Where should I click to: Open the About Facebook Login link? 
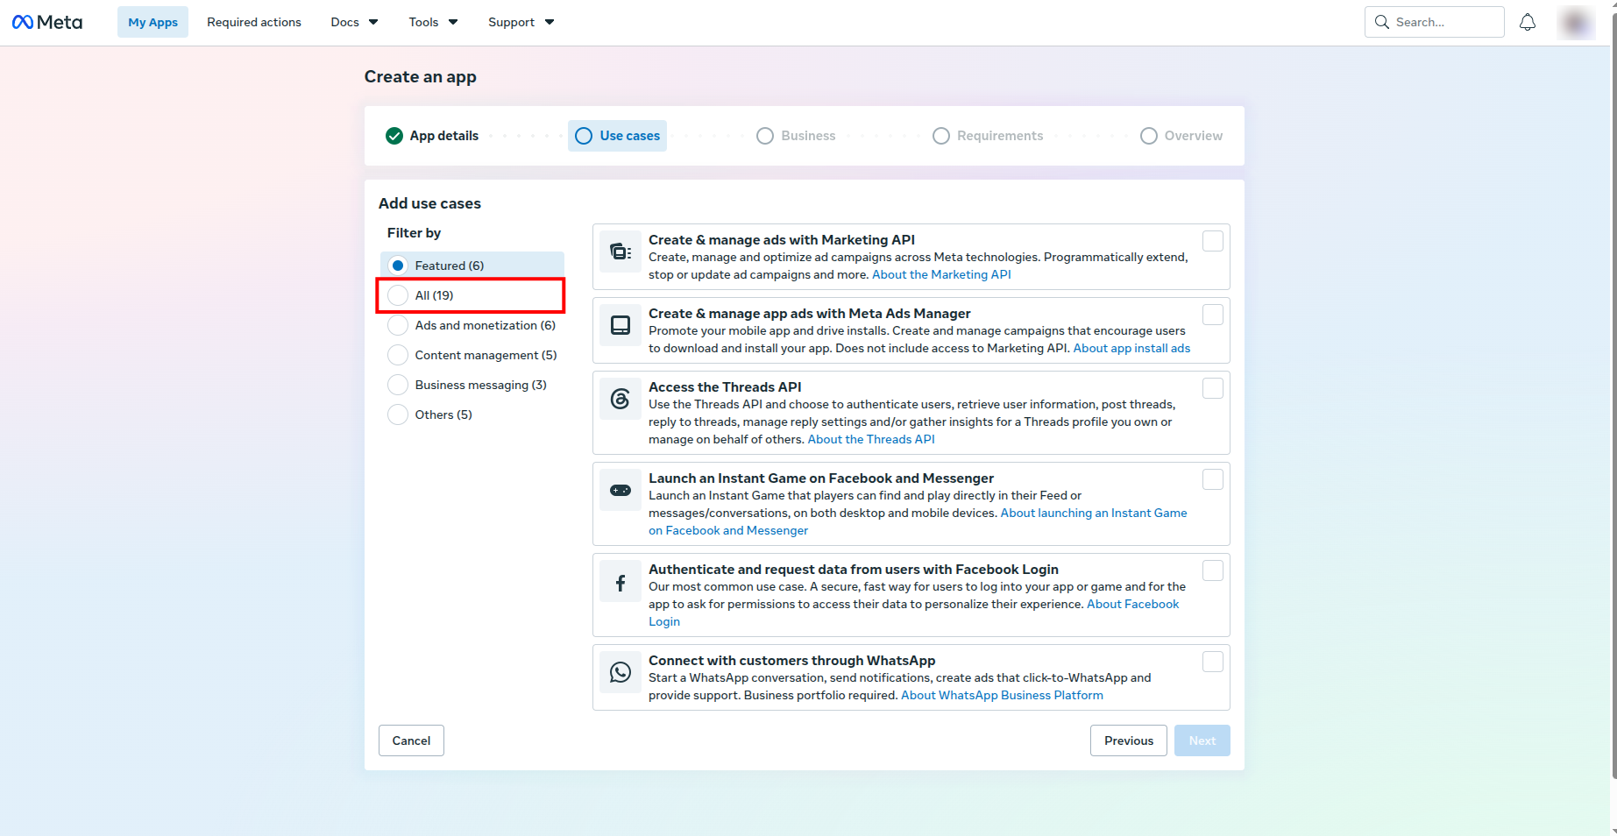[x=1133, y=604]
